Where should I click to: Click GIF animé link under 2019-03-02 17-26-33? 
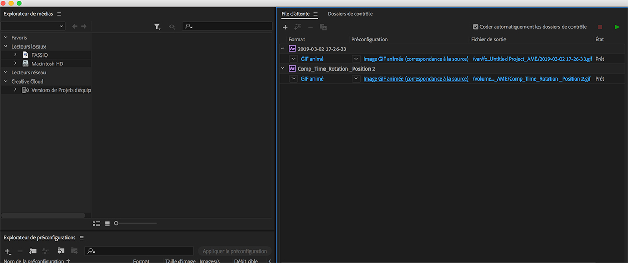(x=312, y=59)
